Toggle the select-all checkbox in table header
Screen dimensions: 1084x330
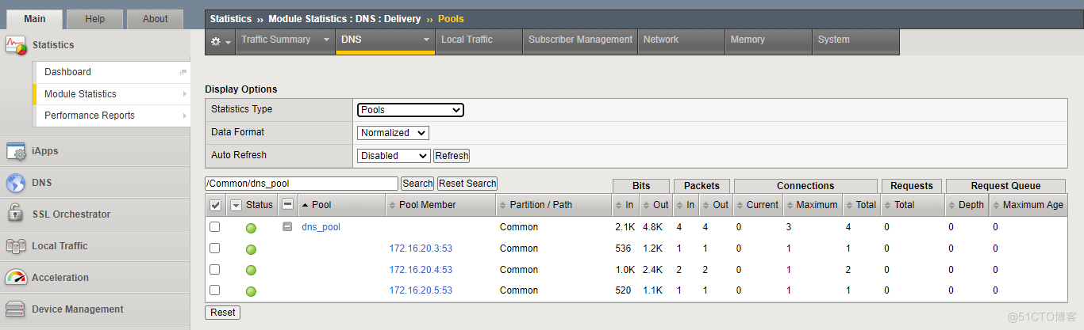[215, 205]
